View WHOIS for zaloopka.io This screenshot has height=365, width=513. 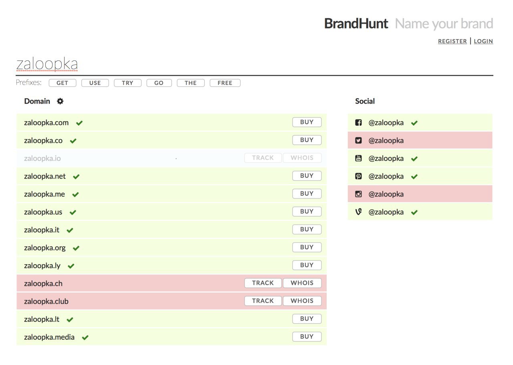[302, 158]
